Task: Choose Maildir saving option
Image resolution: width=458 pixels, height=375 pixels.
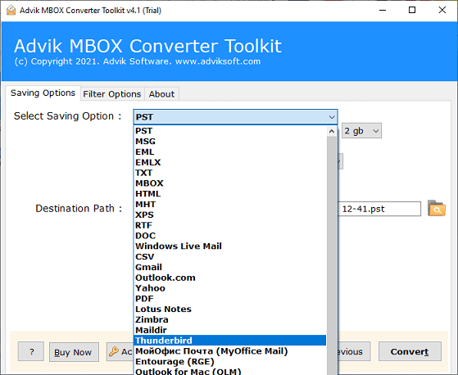Action: (x=230, y=330)
